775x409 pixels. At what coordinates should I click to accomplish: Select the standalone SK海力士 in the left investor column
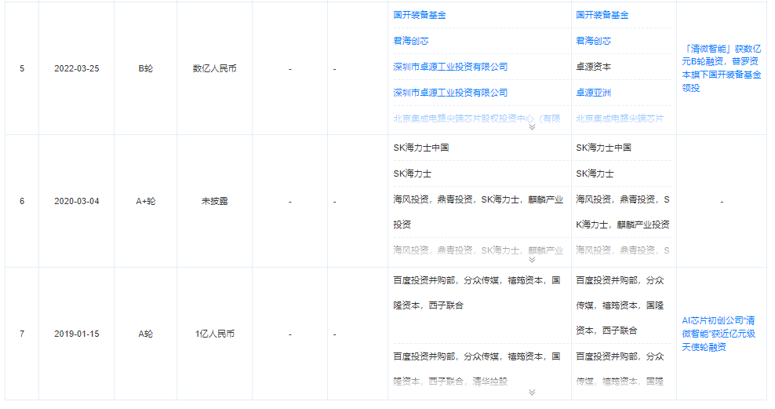tap(413, 173)
